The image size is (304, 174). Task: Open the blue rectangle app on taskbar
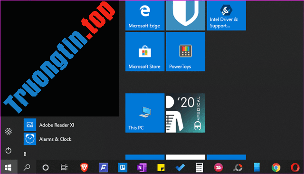click(x=257, y=167)
